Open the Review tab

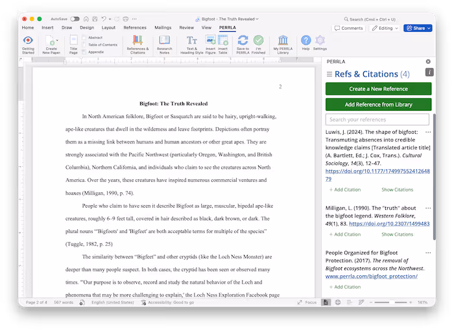187,27
